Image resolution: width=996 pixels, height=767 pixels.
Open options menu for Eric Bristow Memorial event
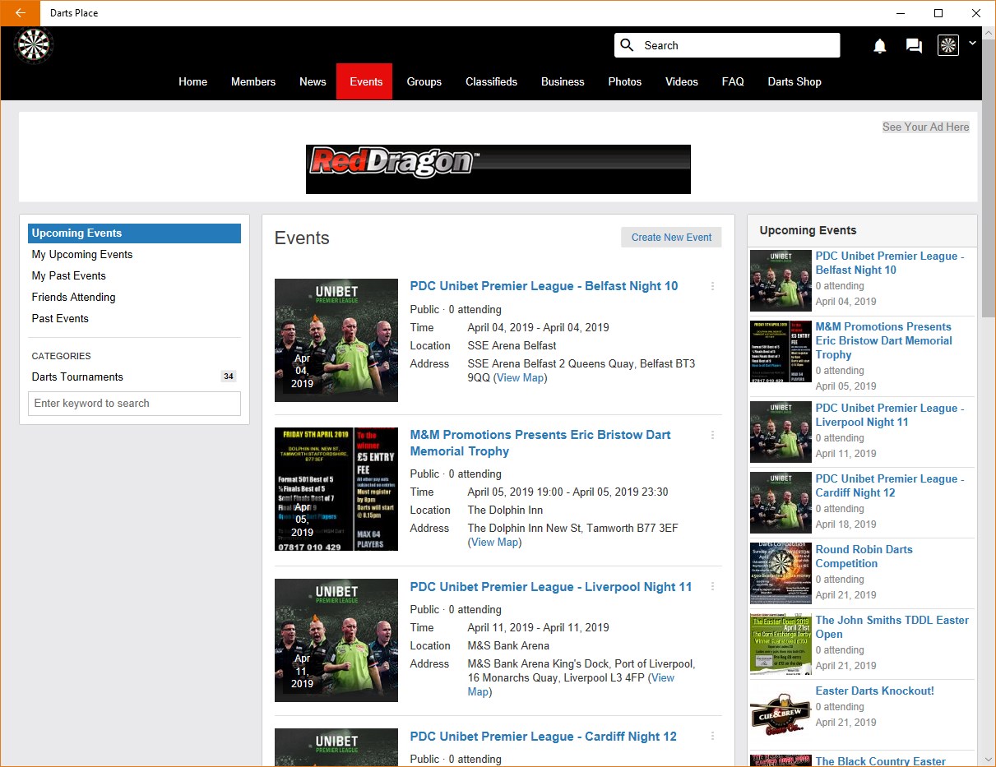(x=712, y=435)
